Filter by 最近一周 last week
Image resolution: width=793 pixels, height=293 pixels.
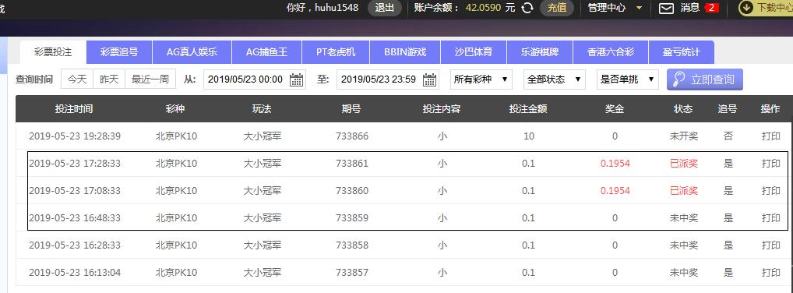(x=150, y=79)
